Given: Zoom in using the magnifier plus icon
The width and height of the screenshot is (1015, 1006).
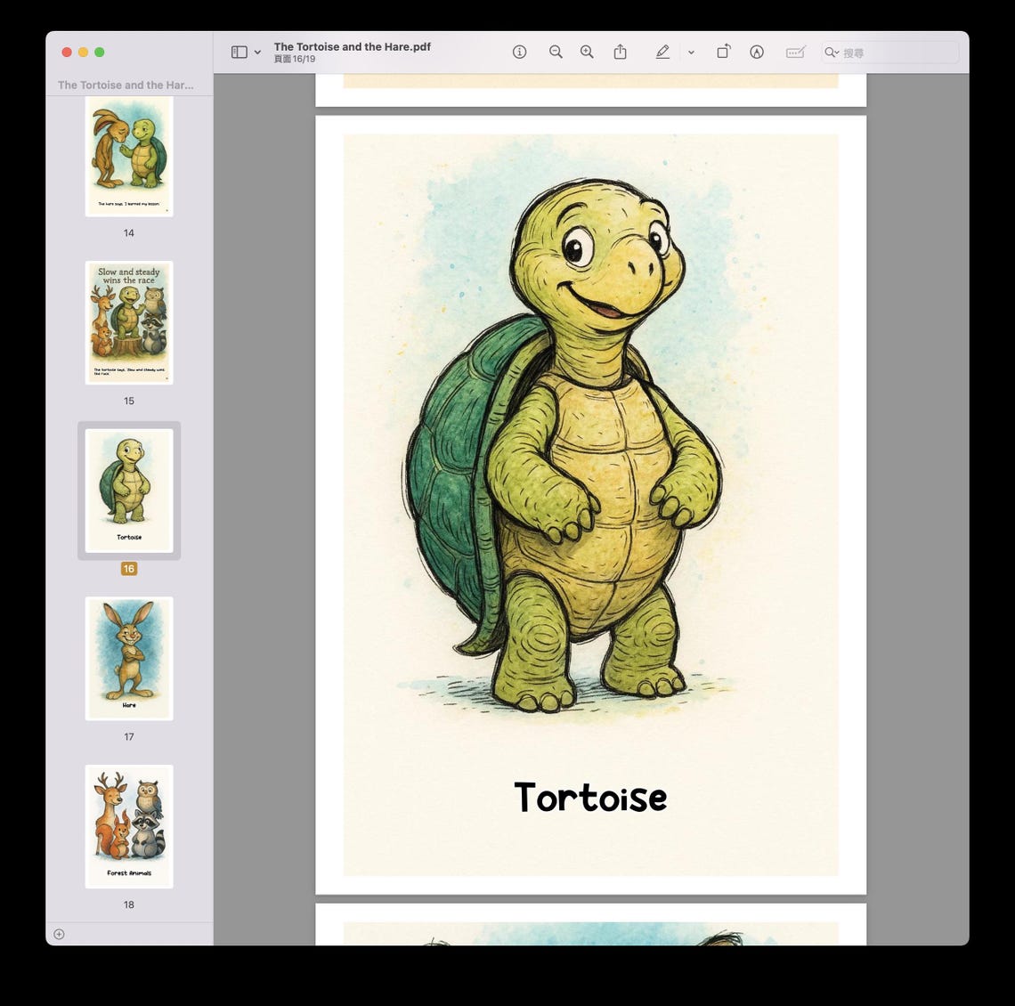Looking at the screenshot, I should pos(587,52).
